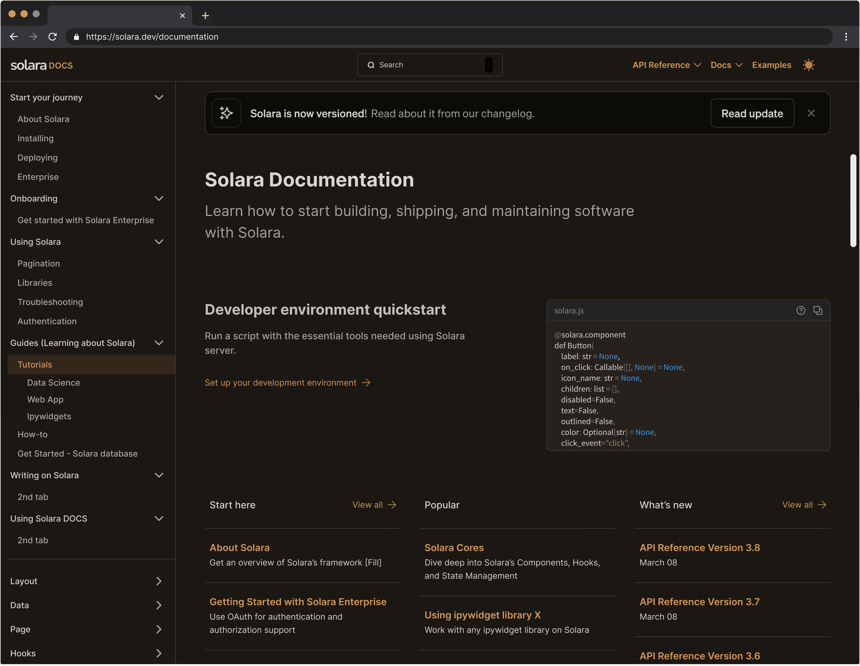The width and height of the screenshot is (860, 666).
Task: Open the browser three-dot menu
Action: 846,36
